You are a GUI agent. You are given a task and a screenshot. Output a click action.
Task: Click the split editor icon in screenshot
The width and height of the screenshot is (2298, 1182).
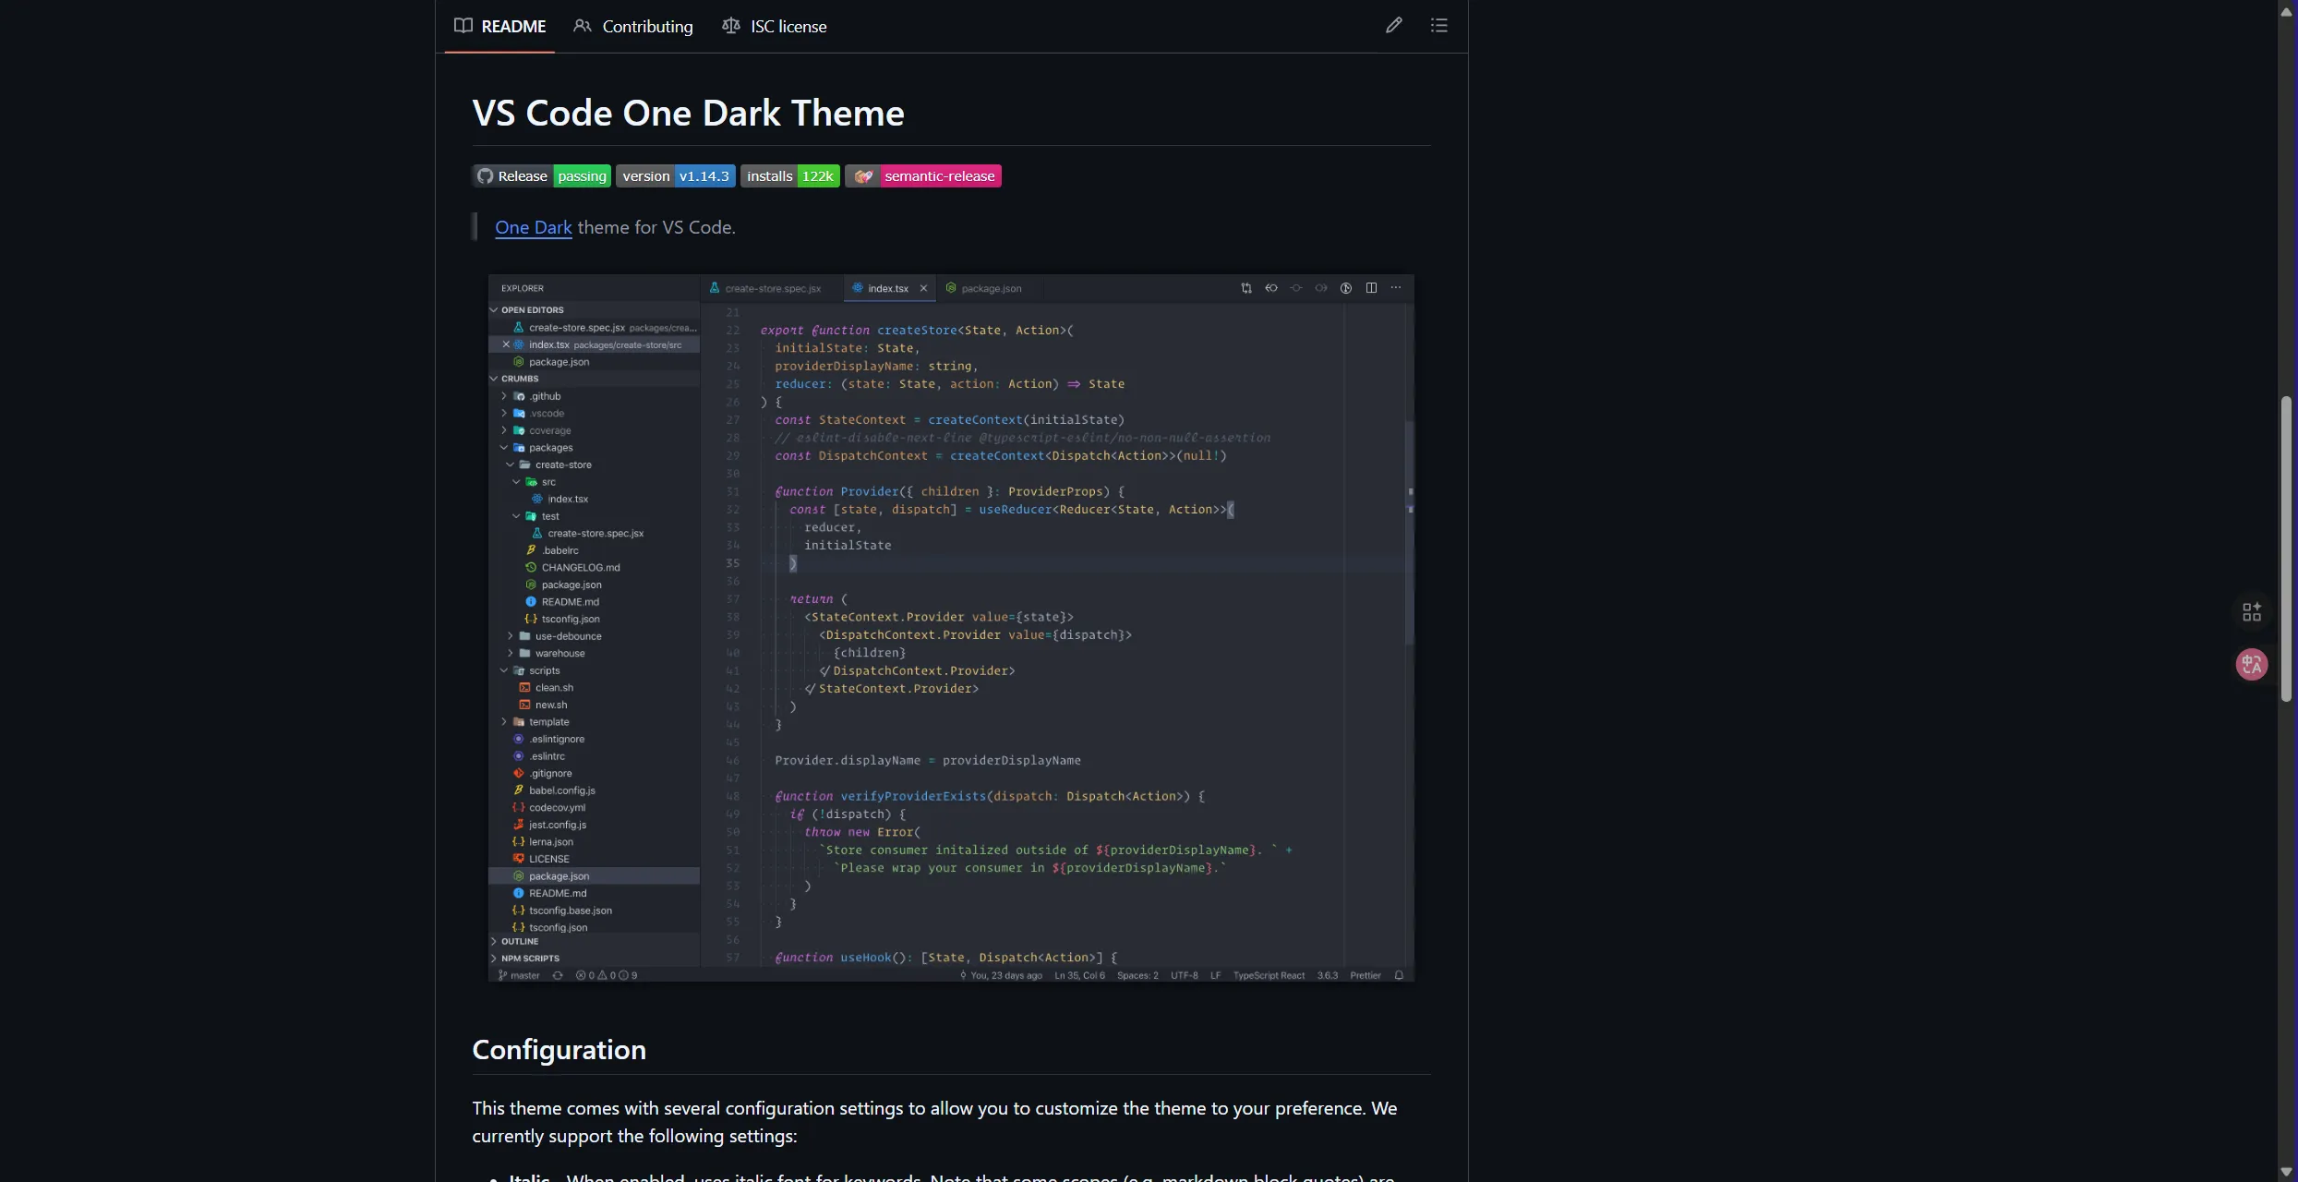click(x=1371, y=288)
